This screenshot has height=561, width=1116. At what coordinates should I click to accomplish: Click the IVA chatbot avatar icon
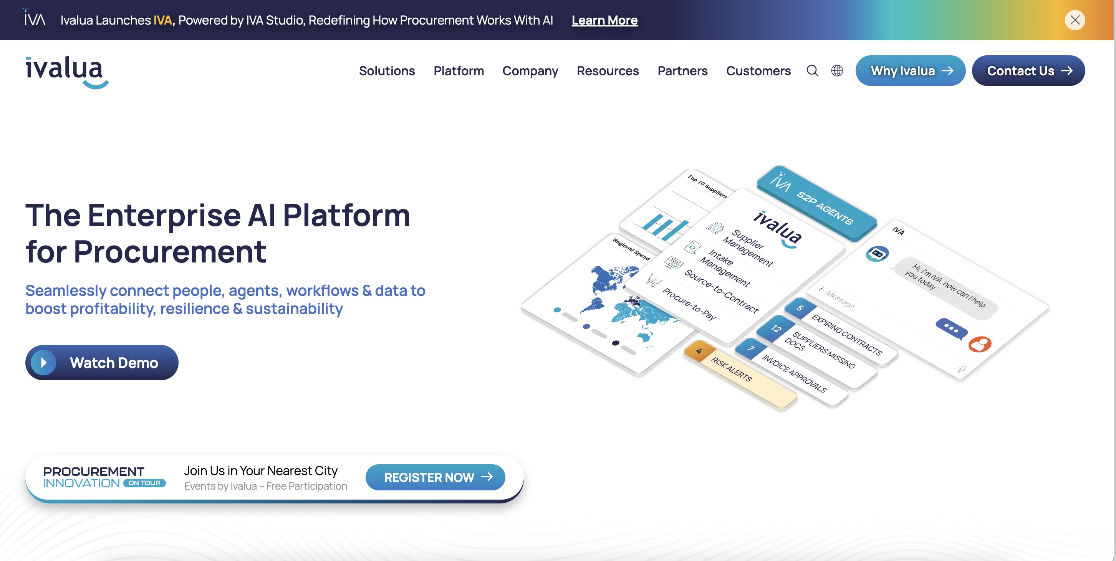click(877, 254)
